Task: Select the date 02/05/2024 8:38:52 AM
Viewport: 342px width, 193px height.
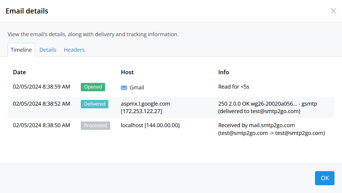Action: tap(41, 104)
